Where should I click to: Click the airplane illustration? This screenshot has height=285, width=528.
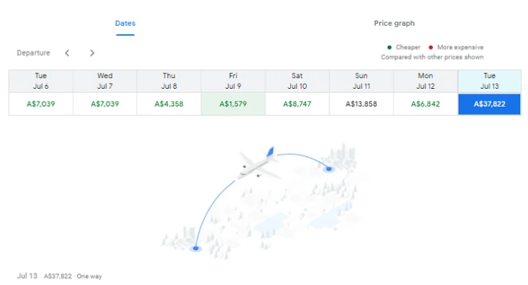coord(258,163)
